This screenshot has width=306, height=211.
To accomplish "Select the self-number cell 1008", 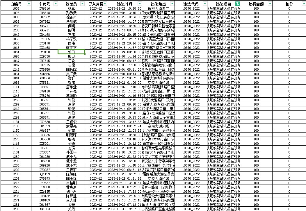I will [16, 8].
